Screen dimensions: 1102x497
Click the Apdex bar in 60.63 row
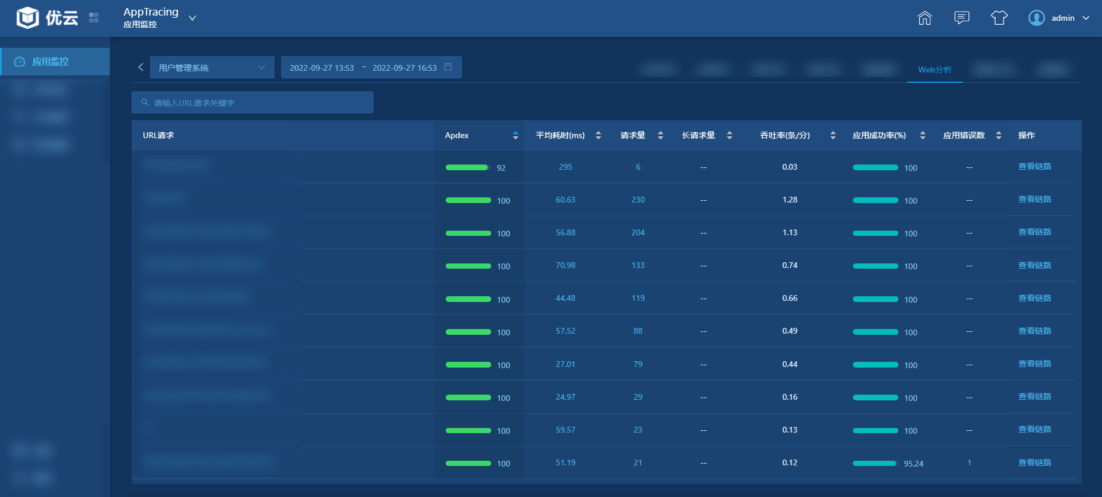pos(468,200)
